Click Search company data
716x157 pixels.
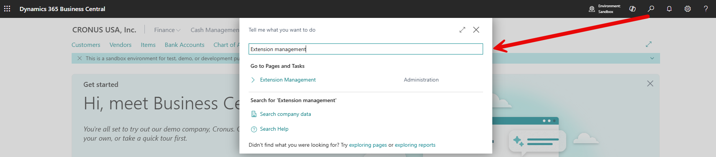tap(285, 114)
